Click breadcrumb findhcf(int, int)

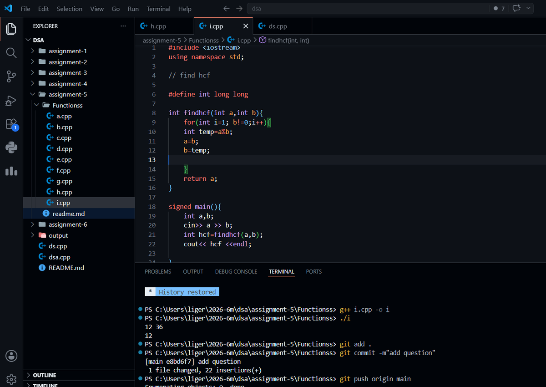point(284,40)
